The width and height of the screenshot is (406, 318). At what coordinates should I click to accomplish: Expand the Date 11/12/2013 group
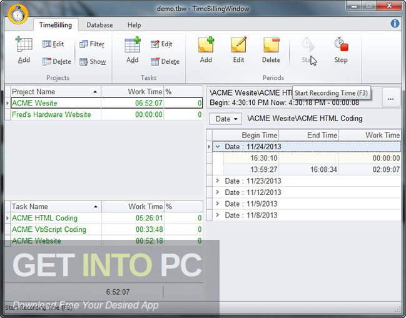pos(218,192)
